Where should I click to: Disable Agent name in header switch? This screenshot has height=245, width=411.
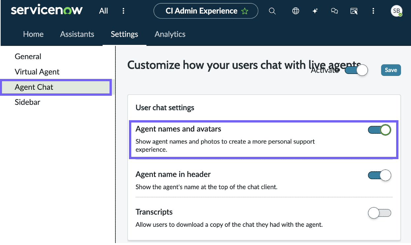tap(380, 175)
